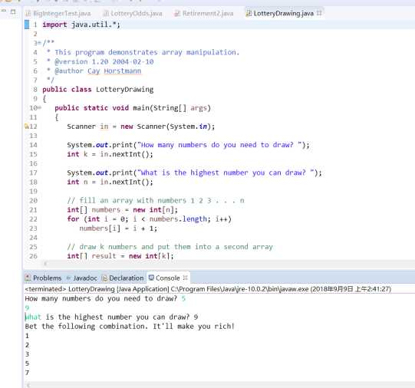Image resolution: width=415 pixels, height=388 pixels.
Task: Open the Declaration view tab
Action: pos(123,278)
